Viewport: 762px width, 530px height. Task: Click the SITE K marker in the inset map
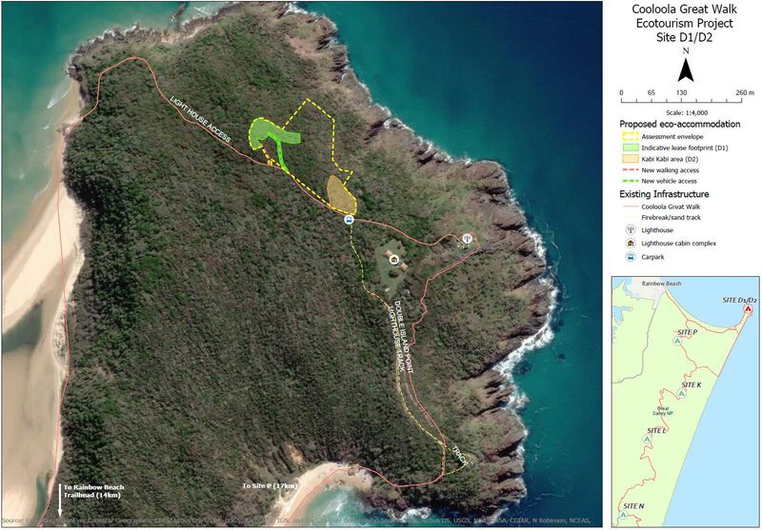pos(682,393)
